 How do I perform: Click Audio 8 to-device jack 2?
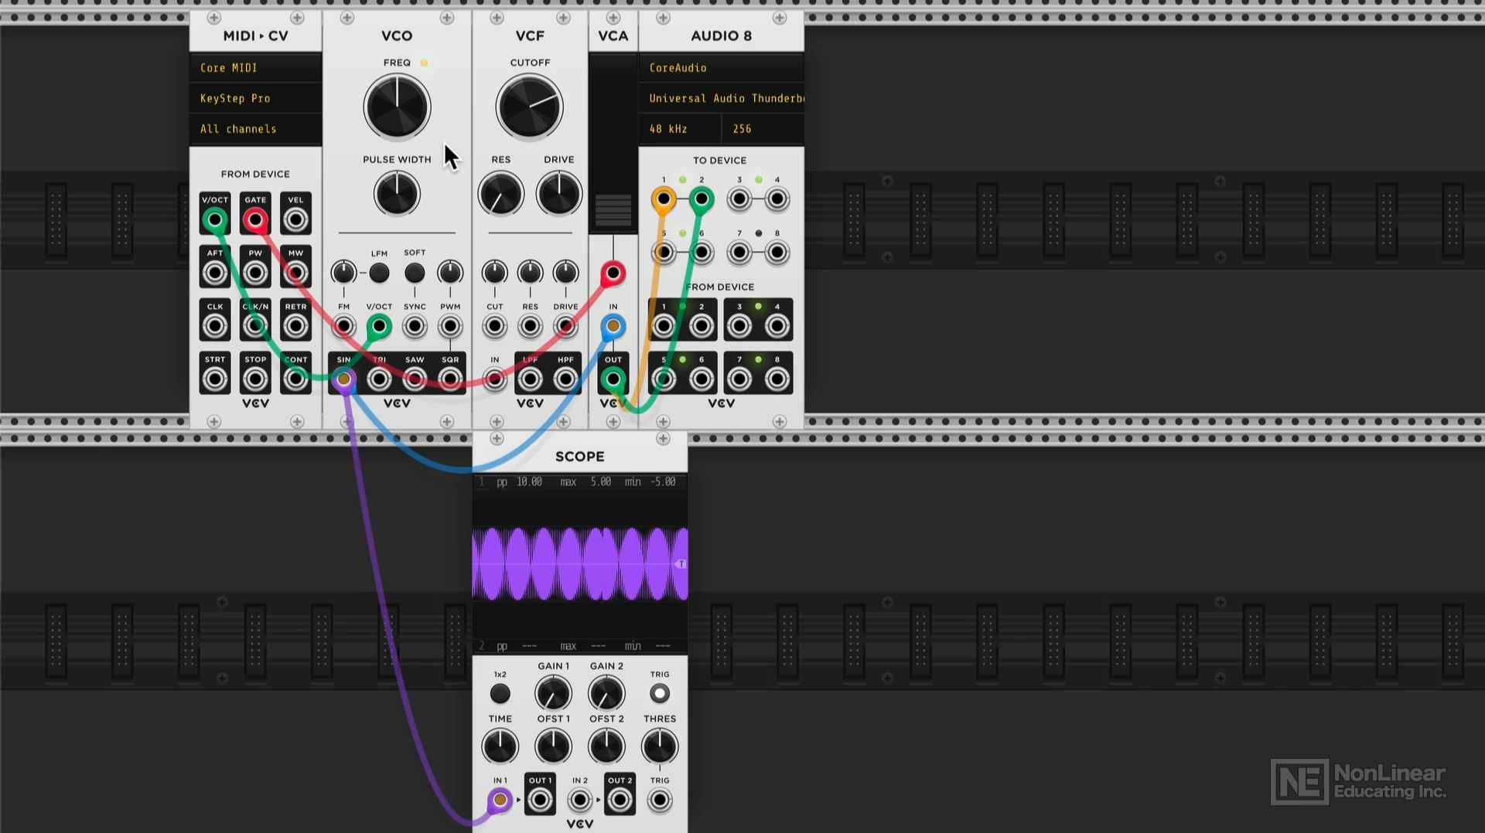[x=702, y=199]
